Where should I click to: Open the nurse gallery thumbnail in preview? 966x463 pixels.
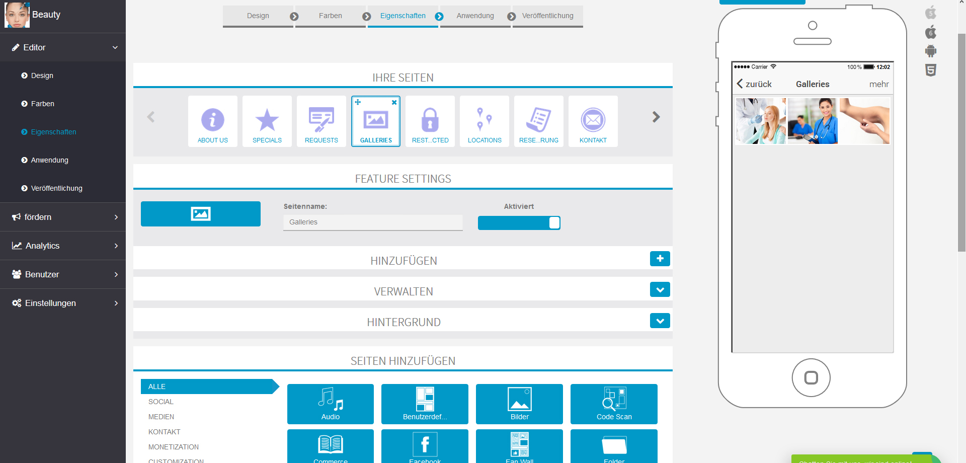[813, 121]
